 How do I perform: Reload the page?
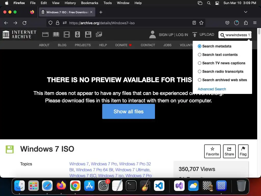coord(24,23)
